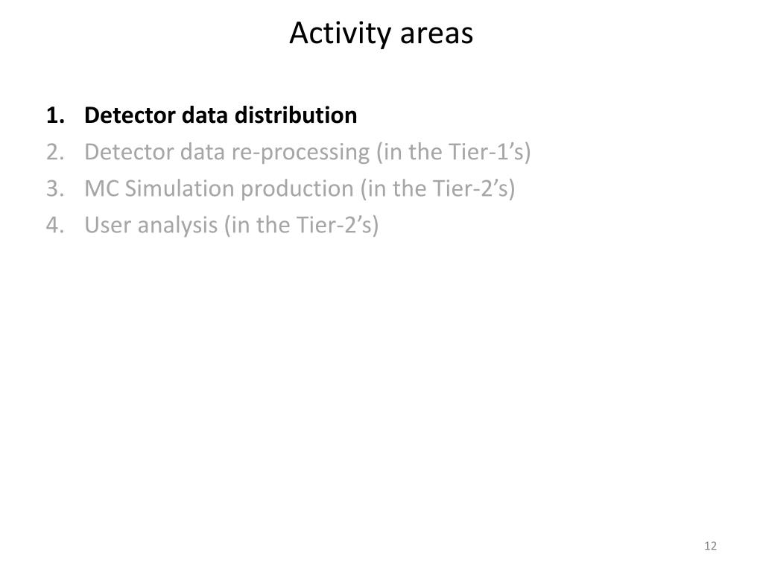The height and width of the screenshot is (572, 763).
Task: Click the word 'areas' in the title
Action: pos(437,35)
